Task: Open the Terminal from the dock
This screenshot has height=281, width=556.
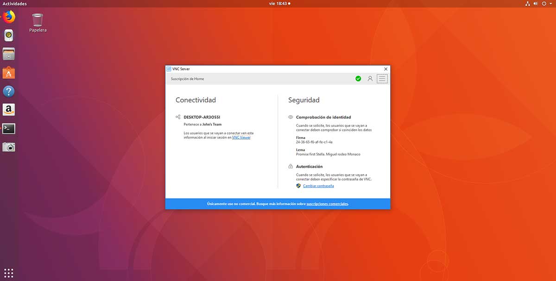Action: [x=9, y=128]
